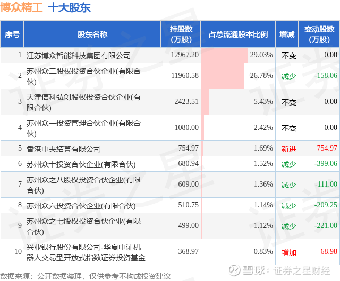Click 减少 status in row 2
Image resolution: width=340 pixels, height=281 pixels.
coord(288,76)
